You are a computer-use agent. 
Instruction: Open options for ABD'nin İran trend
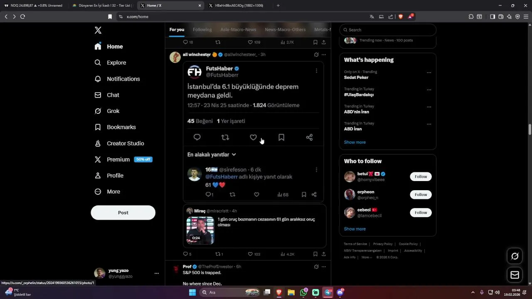(429, 107)
